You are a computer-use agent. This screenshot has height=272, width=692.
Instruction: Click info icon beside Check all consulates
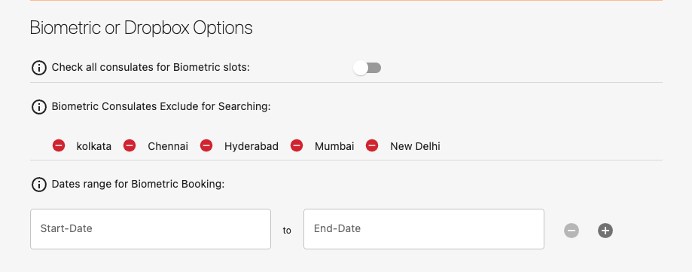[x=39, y=68]
